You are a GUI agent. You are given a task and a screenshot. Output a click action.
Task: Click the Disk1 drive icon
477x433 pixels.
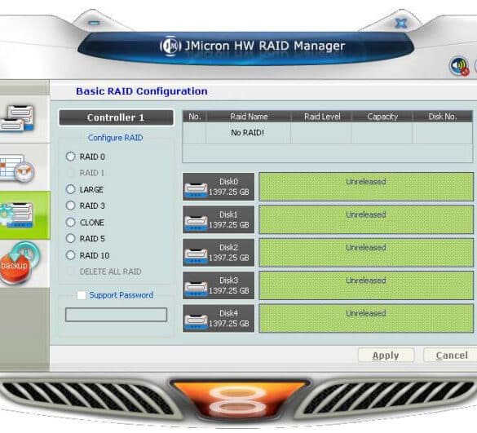[x=196, y=223]
